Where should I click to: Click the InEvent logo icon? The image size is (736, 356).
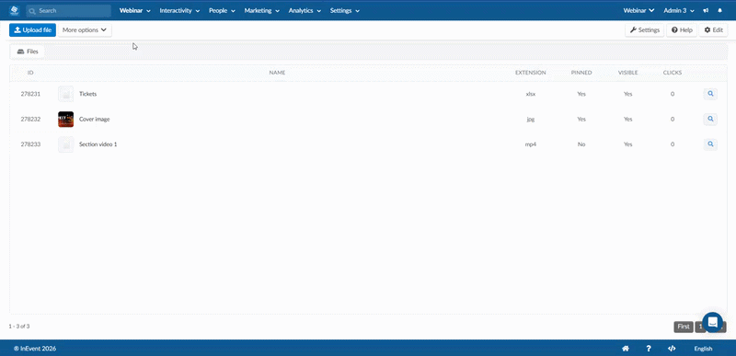pos(14,10)
